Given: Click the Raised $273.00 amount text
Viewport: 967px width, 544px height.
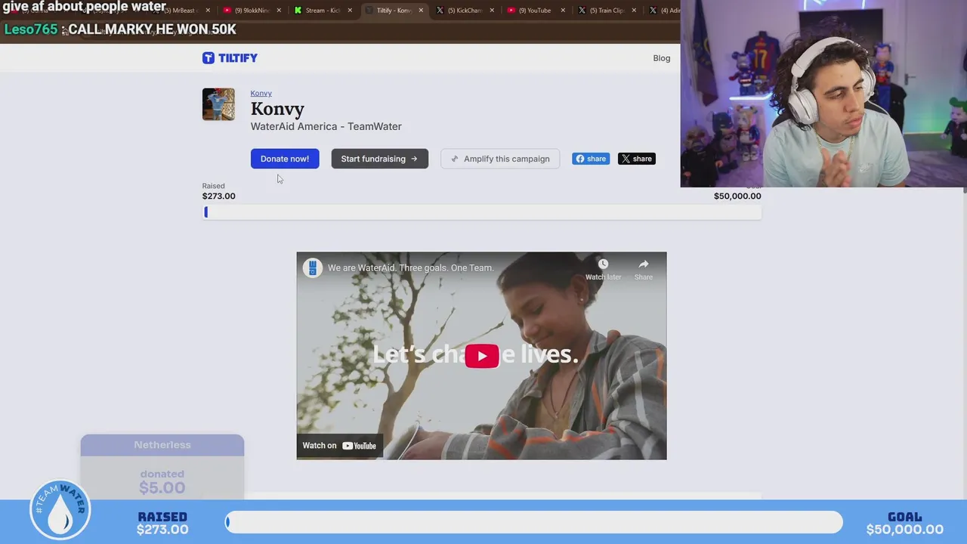Looking at the screenshot, I should pos(218,196).
